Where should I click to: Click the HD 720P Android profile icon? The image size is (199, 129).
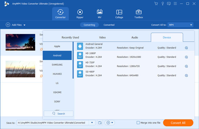(x=80, y=64)
